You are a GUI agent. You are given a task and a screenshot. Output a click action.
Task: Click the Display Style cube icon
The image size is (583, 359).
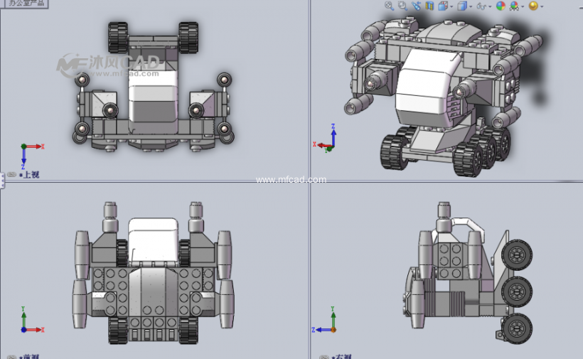(x=462, y=6)
